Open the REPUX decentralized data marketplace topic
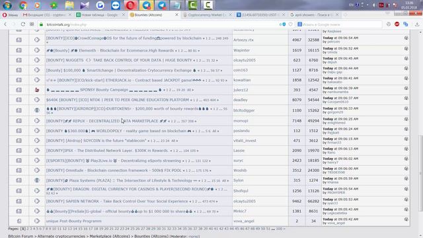Viewport: 423px width, 238px height. [x=106, y=121]
